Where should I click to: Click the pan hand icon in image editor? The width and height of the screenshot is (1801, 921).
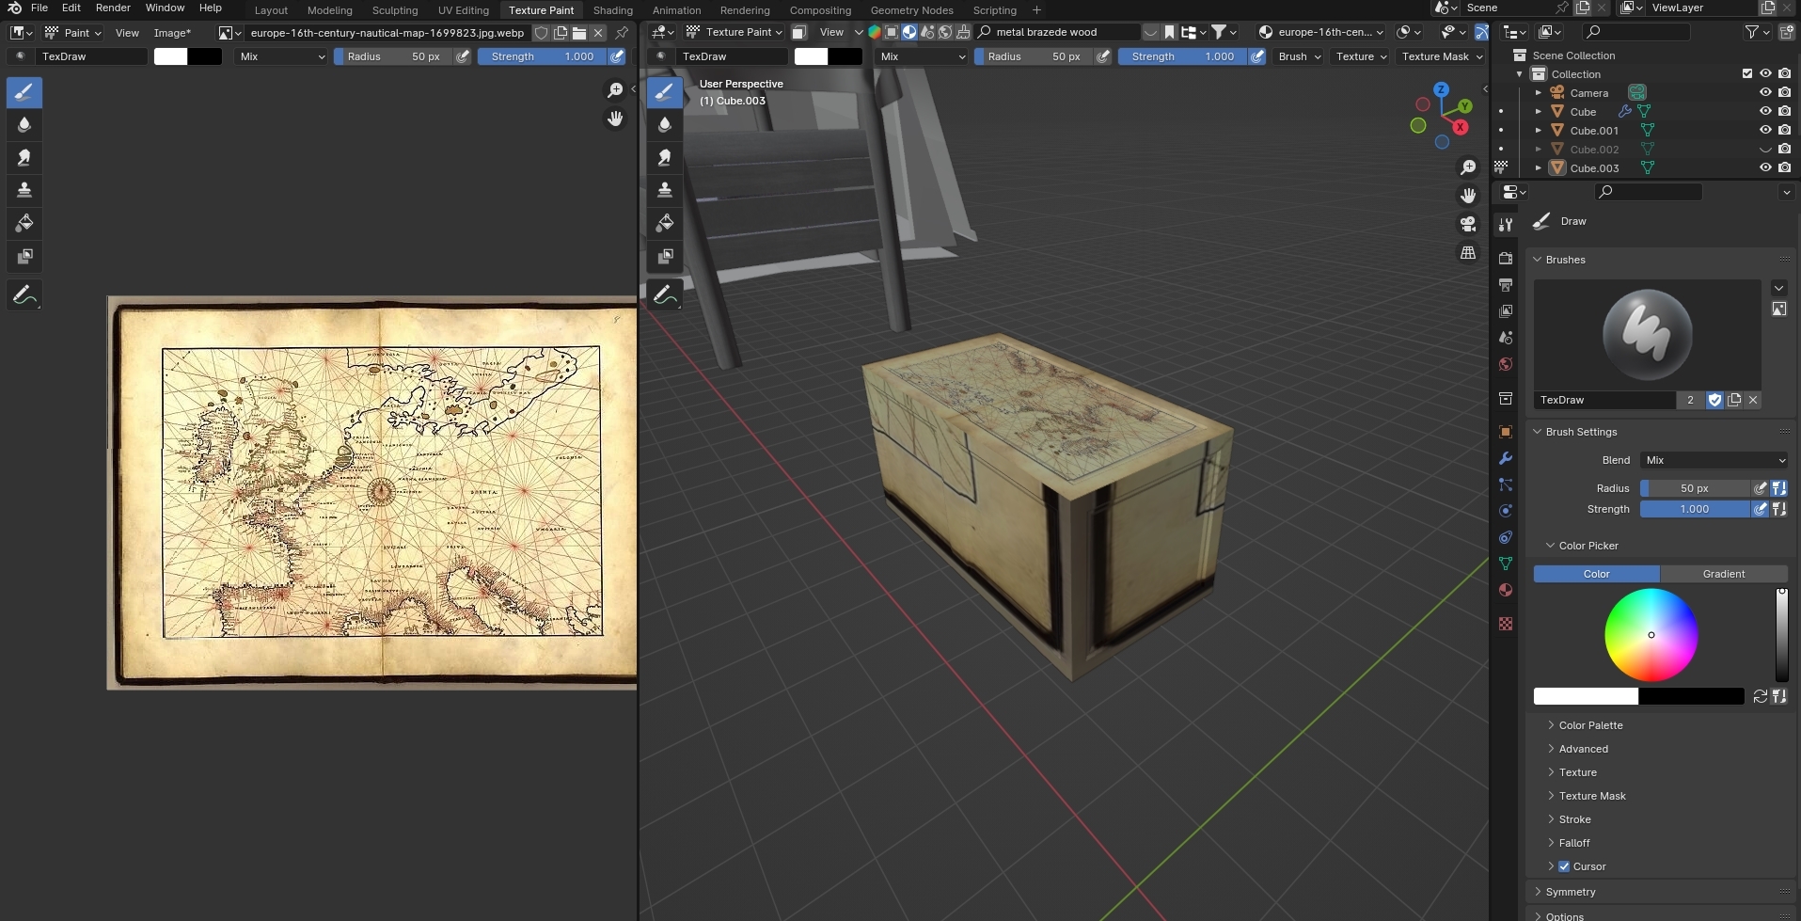pyautogui.click(x=615, y=119)
